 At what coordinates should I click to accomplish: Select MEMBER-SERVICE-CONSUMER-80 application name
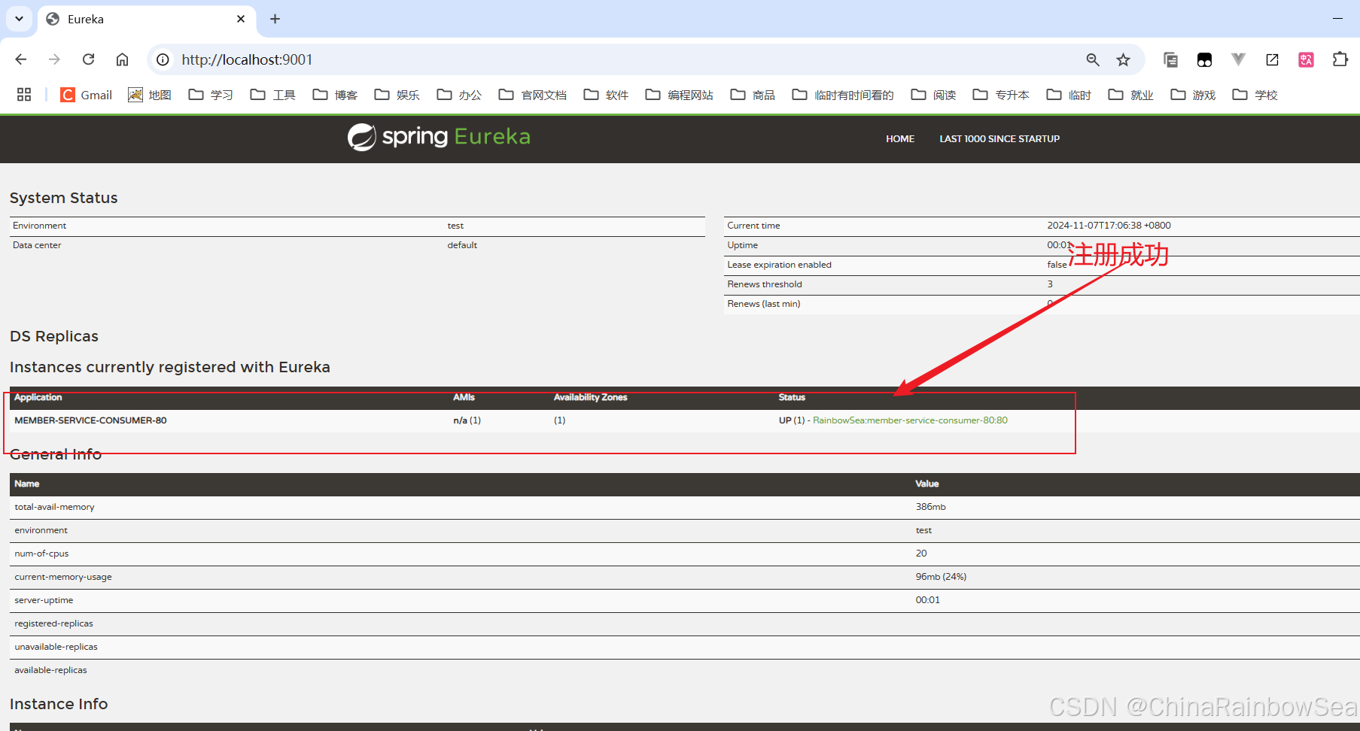pos(90,420)
